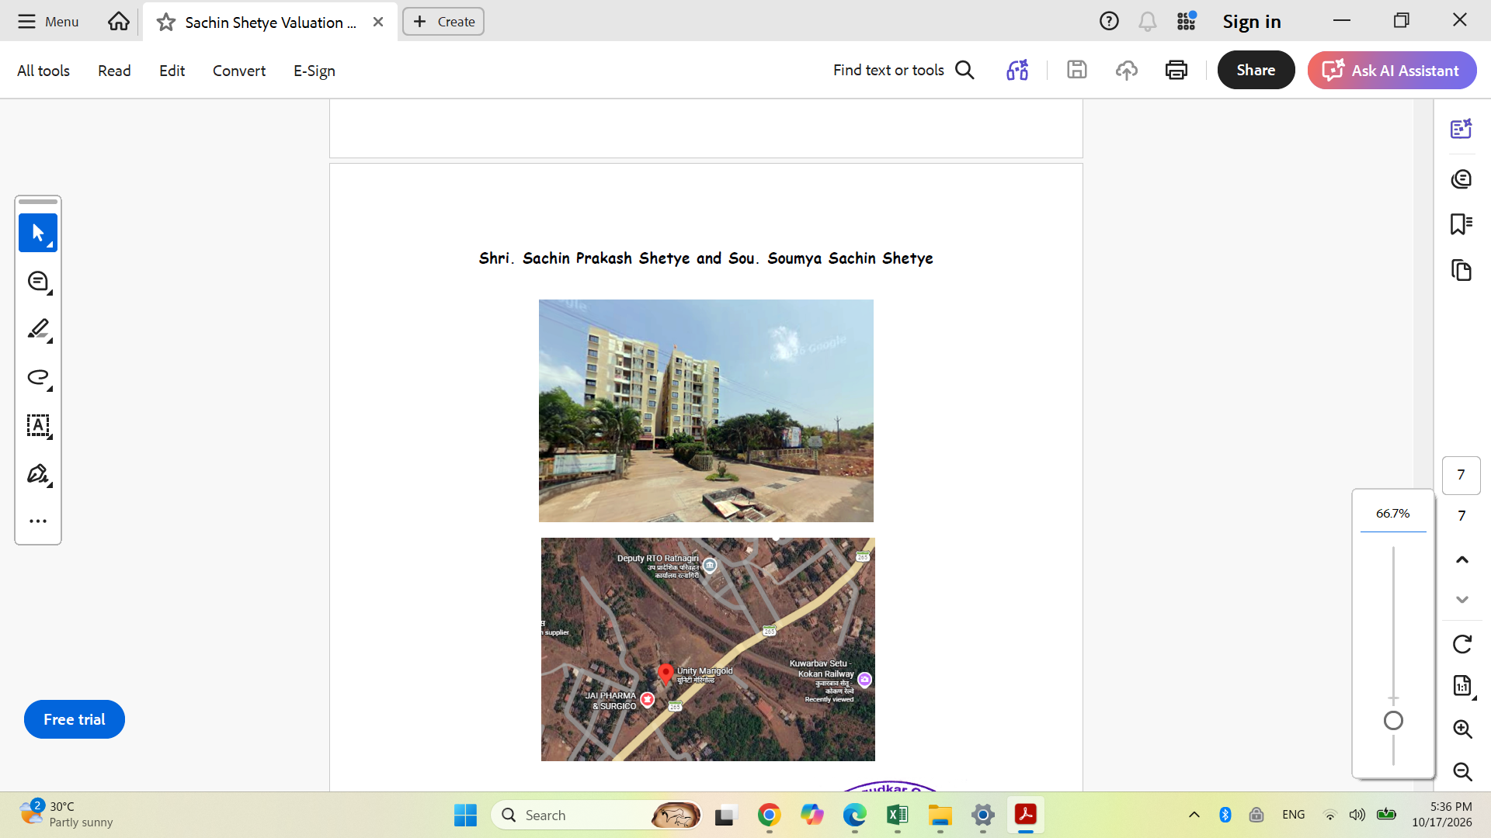Open the E-Sign menu item
This screenshot has width=1491, height=838.
(x=315, y=71)
